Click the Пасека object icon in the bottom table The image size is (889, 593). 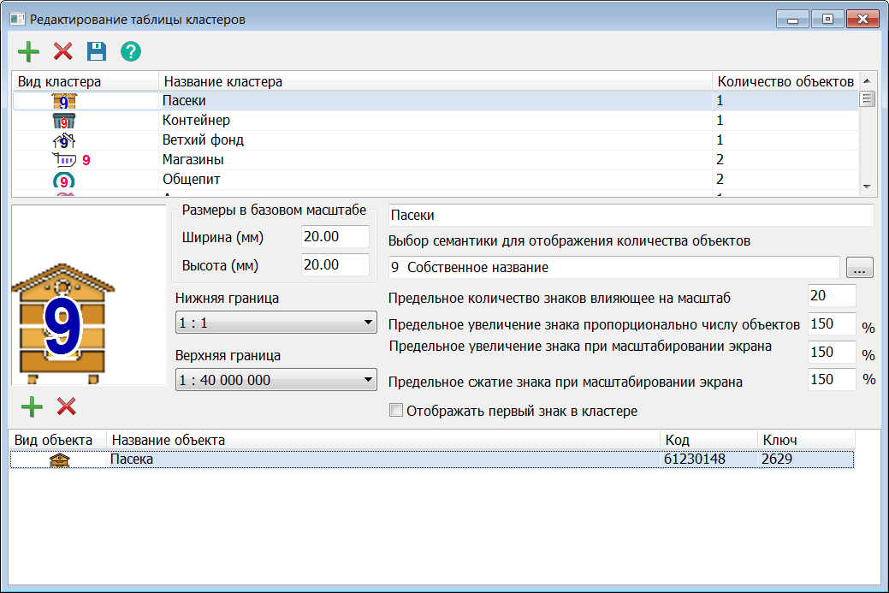tap(58, 459)
